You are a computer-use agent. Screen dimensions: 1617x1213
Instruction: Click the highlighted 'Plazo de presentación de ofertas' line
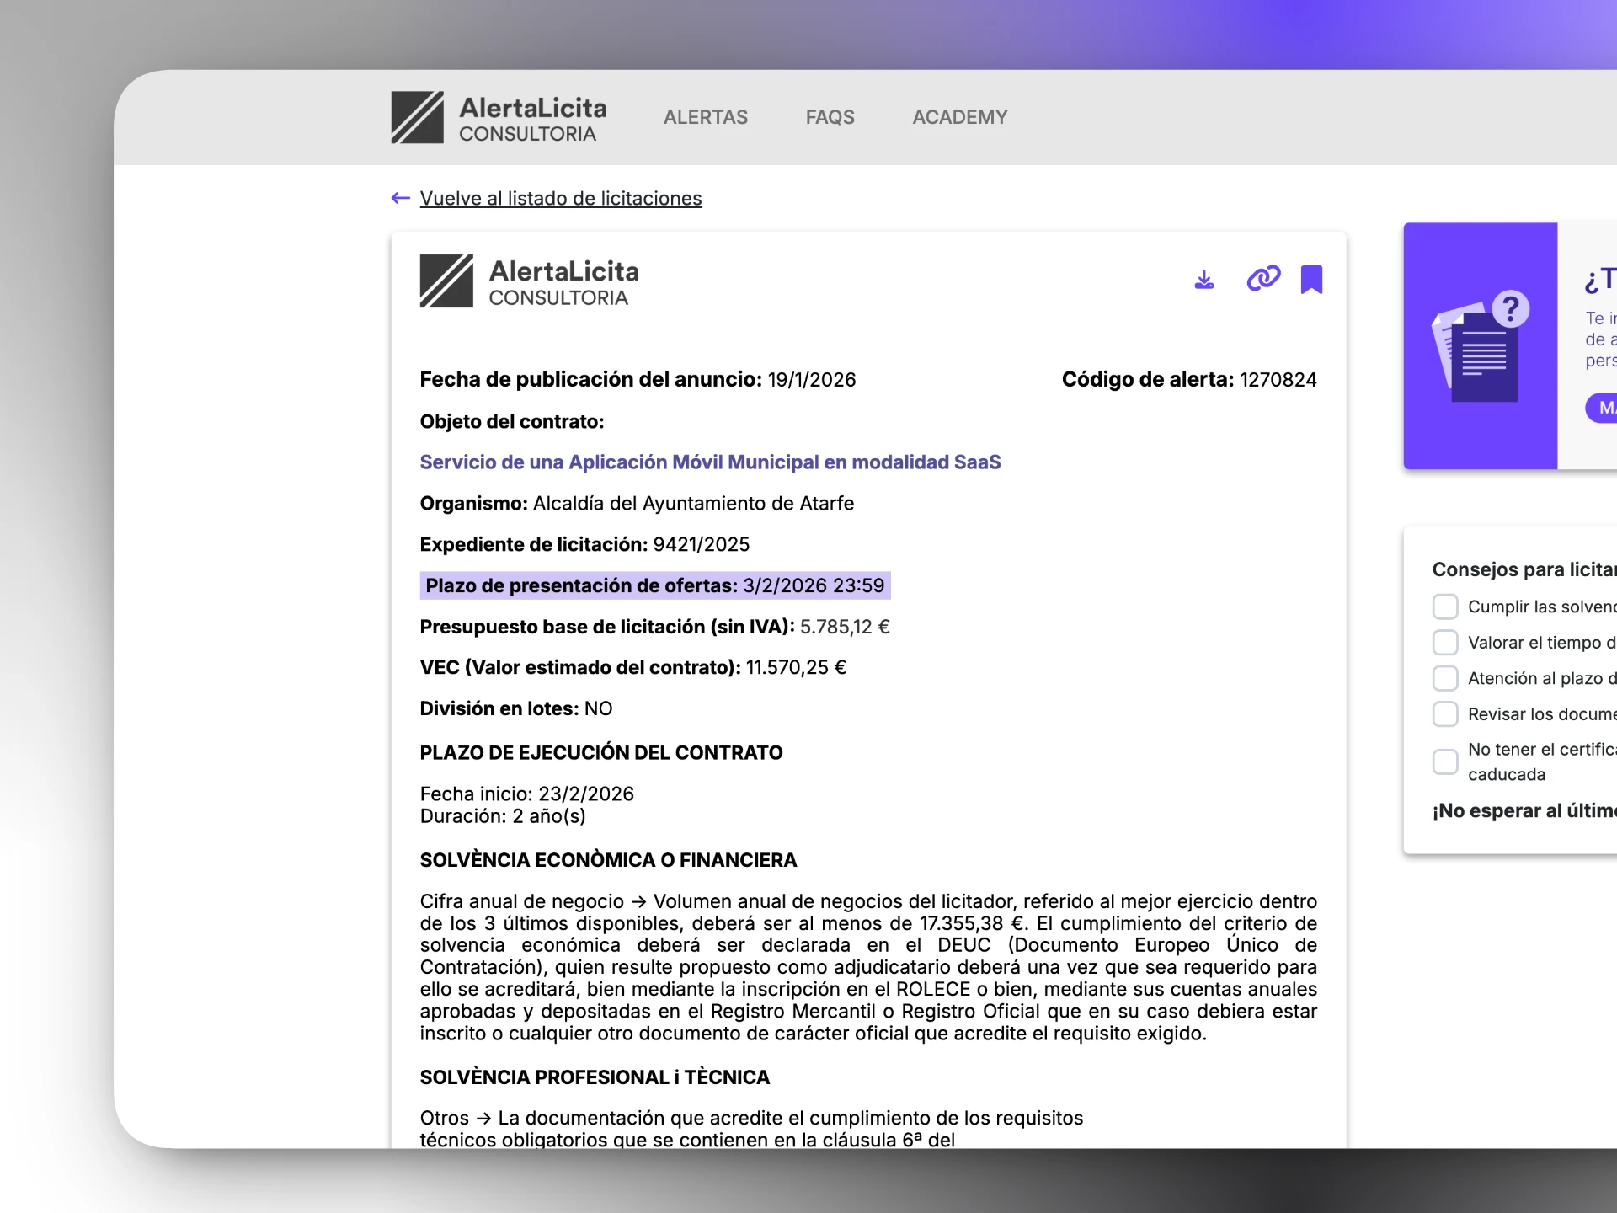[654, 585]
